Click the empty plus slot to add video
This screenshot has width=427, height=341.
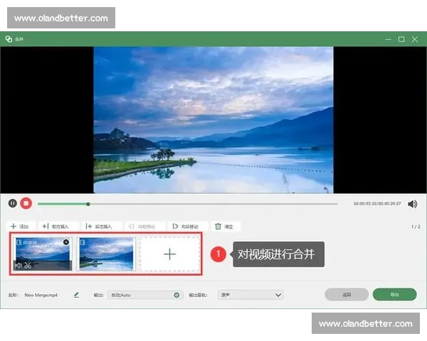169,254
